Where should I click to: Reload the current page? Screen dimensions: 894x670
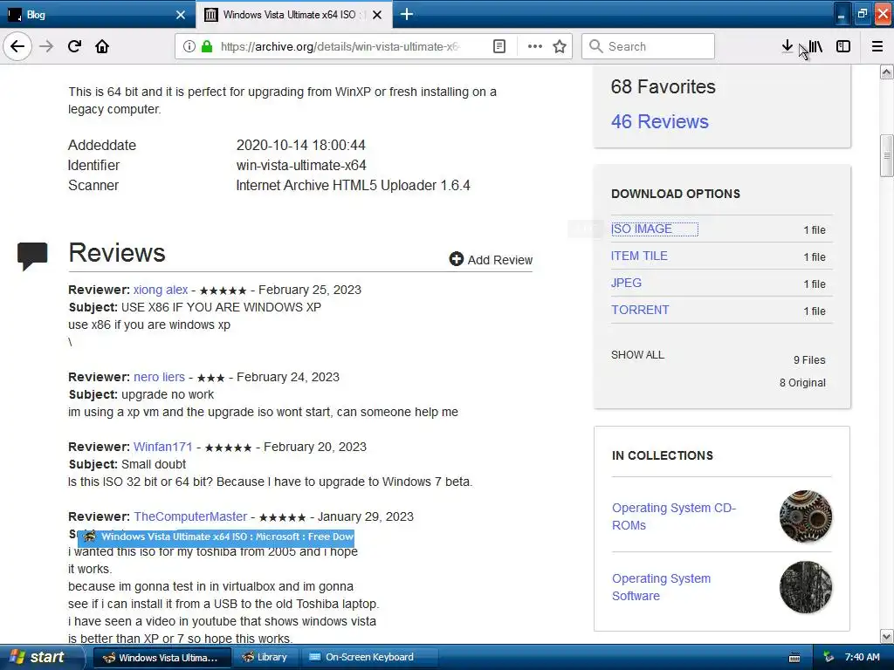74,46
